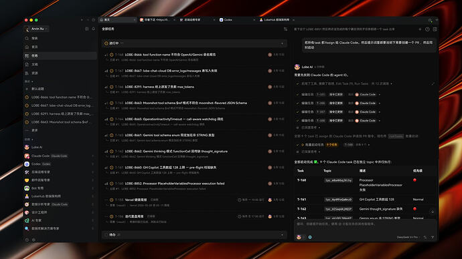Expand the collapsed to-do section at list bottom
This screenshot has width=462, height=259.
pos(283,235)
